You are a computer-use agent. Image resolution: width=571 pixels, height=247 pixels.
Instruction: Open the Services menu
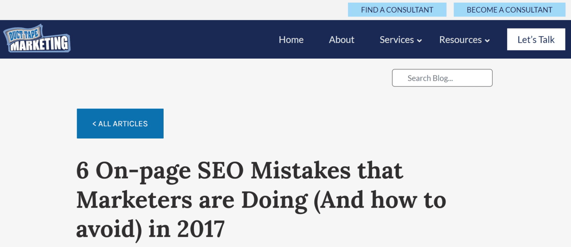click(x=401, y=40)
